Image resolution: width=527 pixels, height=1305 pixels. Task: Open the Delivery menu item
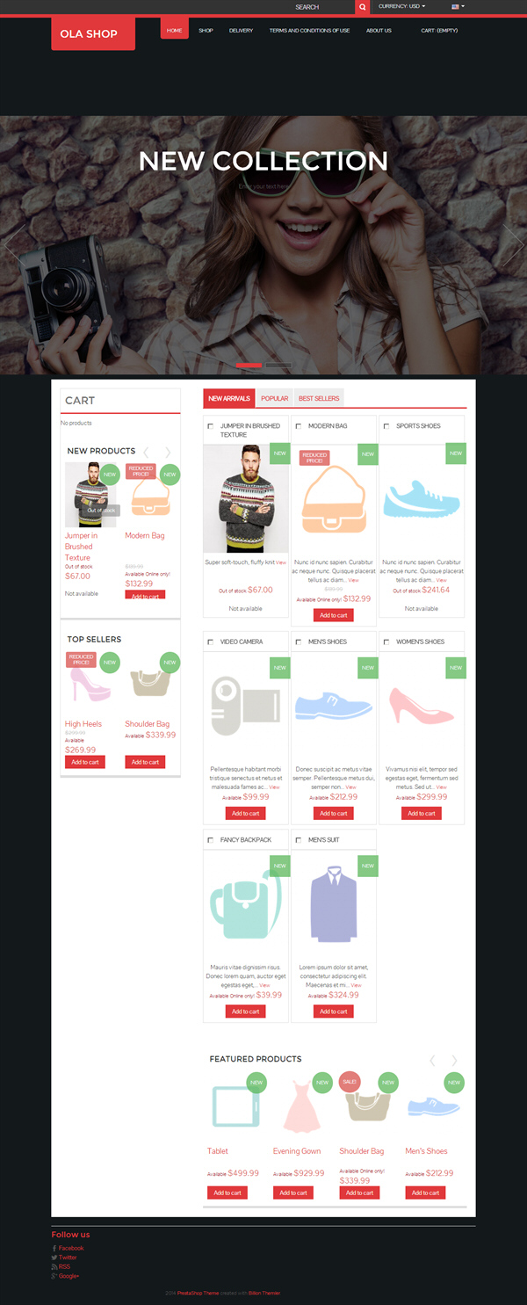point(241,31)
